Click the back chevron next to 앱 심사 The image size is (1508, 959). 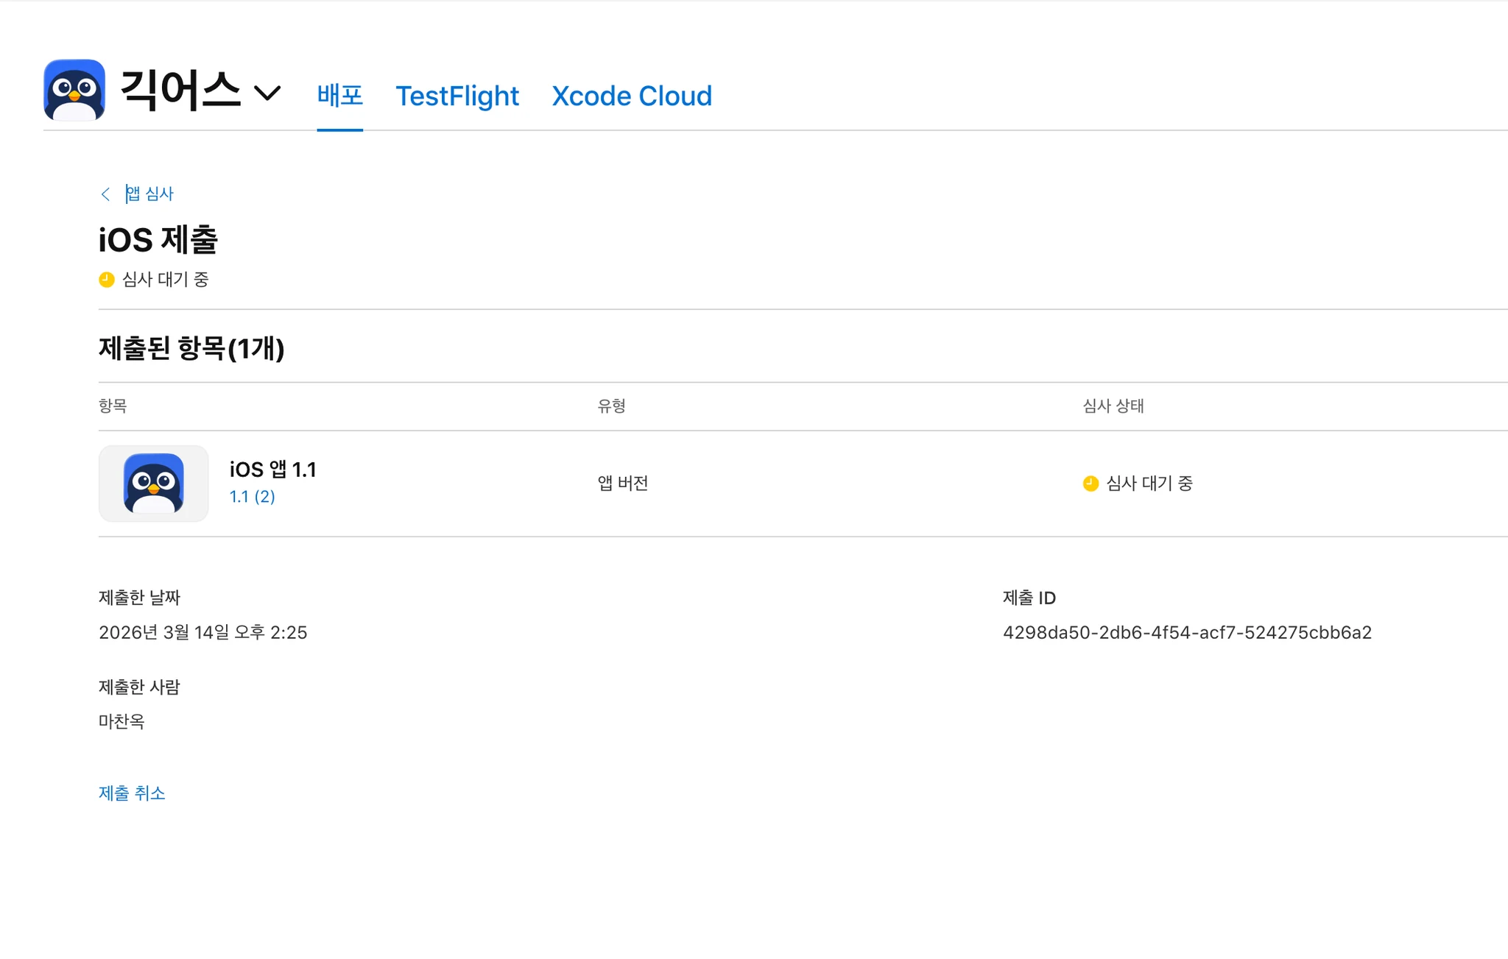[105, 194]
